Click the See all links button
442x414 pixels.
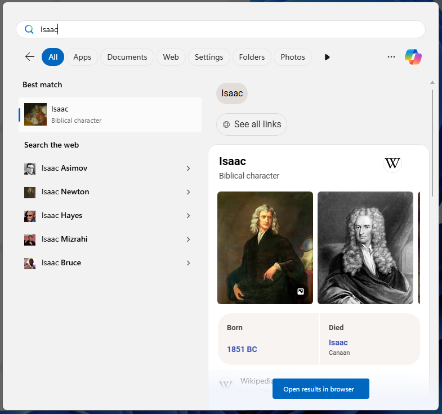252,124
